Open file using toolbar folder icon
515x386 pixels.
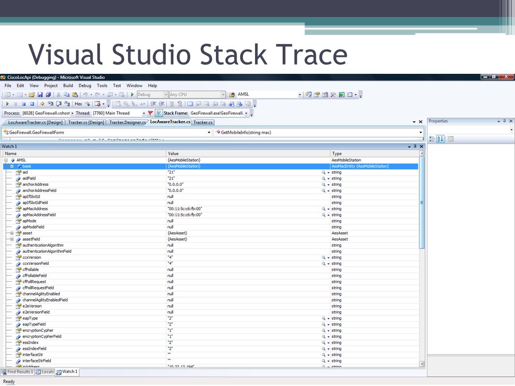coord(31,95)
